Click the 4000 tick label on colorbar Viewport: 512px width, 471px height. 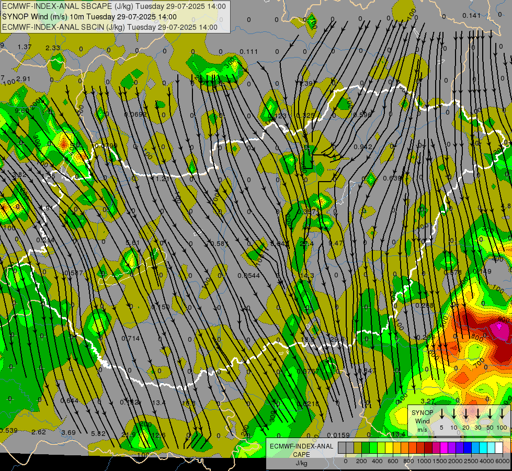click(487, 461)
